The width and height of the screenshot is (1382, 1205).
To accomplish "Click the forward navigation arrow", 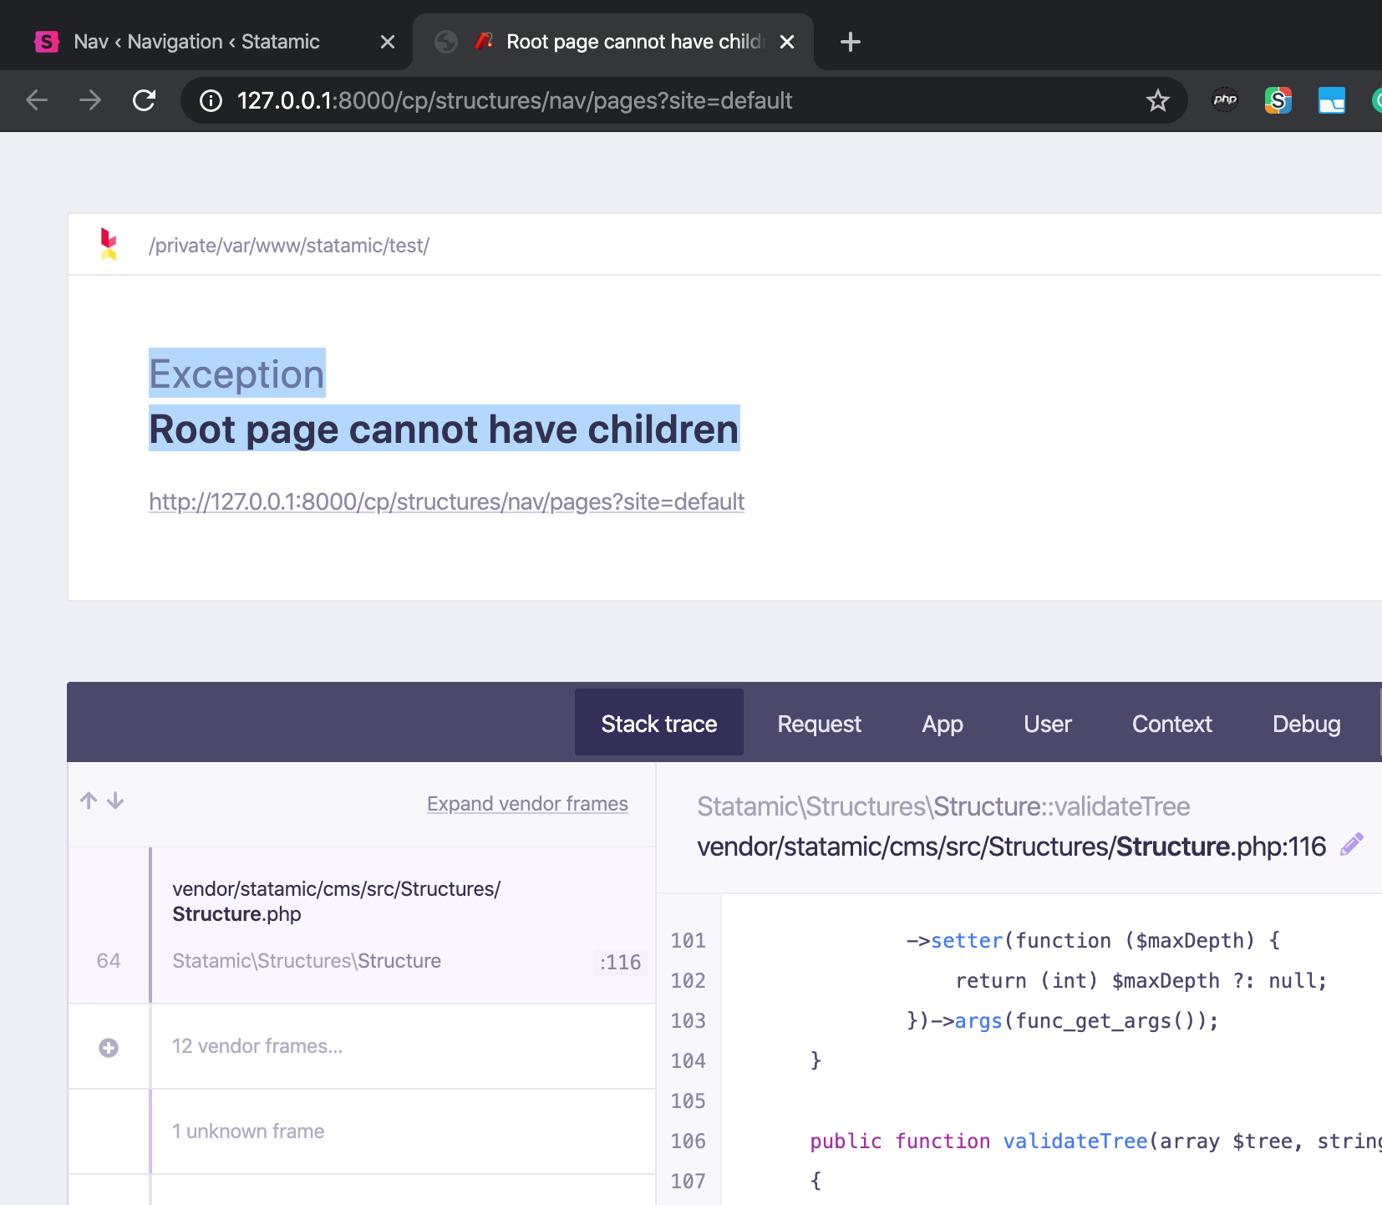I will pyautogui.click(x=90, y=100).
